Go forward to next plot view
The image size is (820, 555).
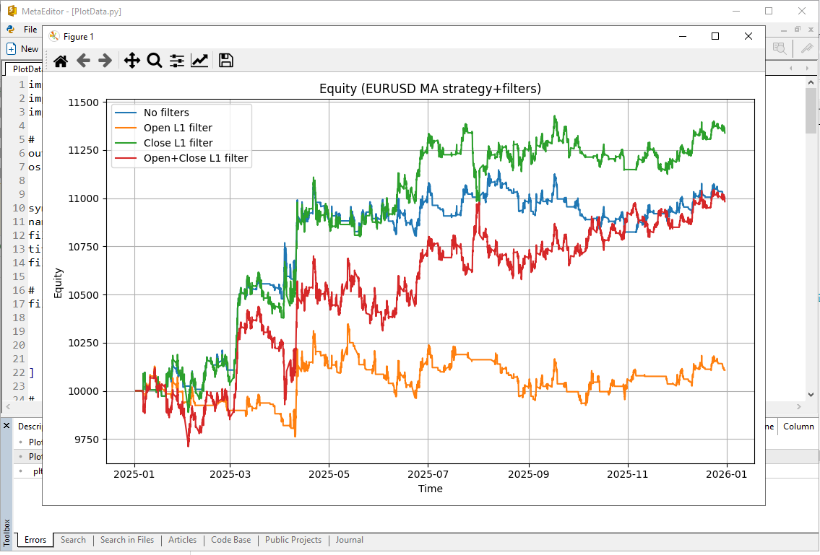pyautogui.click(x=105, y=61)
